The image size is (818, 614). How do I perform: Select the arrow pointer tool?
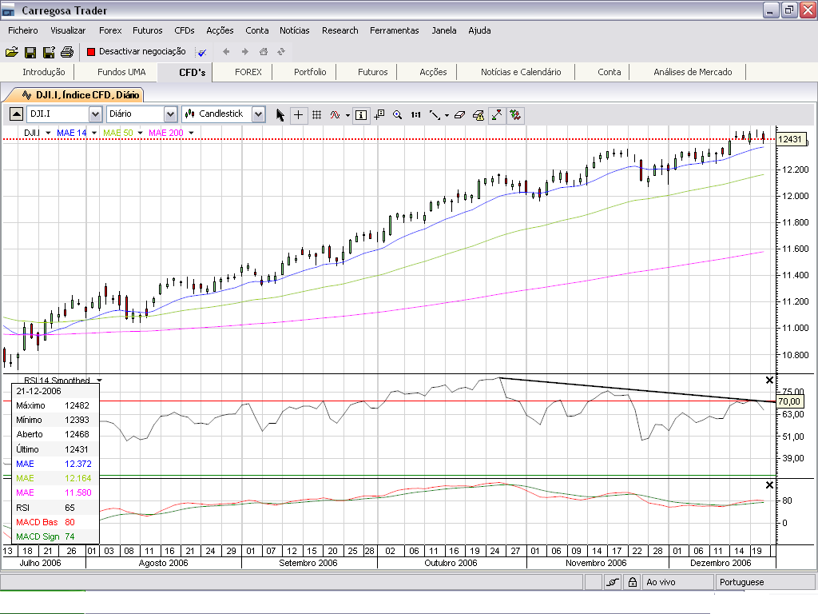pyautogui.click(x=280, y=114)
